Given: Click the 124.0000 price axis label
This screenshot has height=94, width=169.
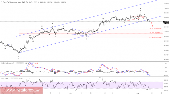Looking at the screenshot, I should click(x=166, y=32).
